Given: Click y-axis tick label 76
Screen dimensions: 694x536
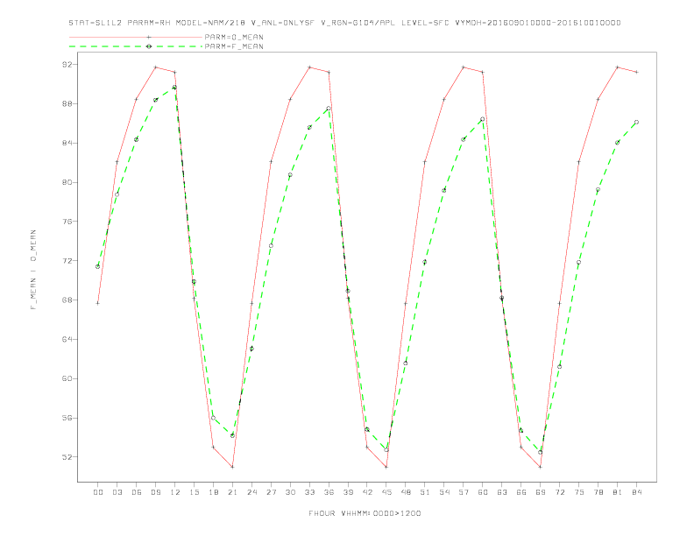Looking at the screenshot, I should (x=67, y=222).
